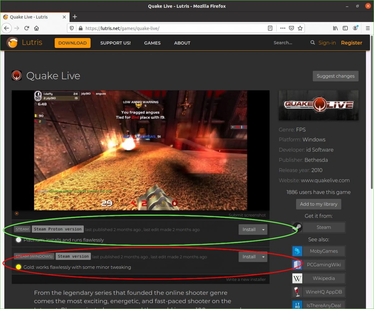Open the About page in navbar

pos(182,43)
